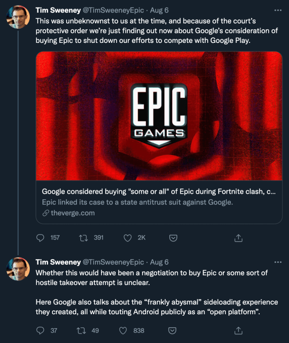Image resolution: width=289 pixels, height=343 pixels.
Task: Save the first tweet with the Pocket icon
Action: 173,238
